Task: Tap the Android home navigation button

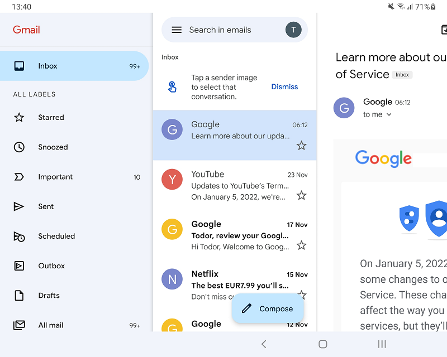Action: click(323, 344)
